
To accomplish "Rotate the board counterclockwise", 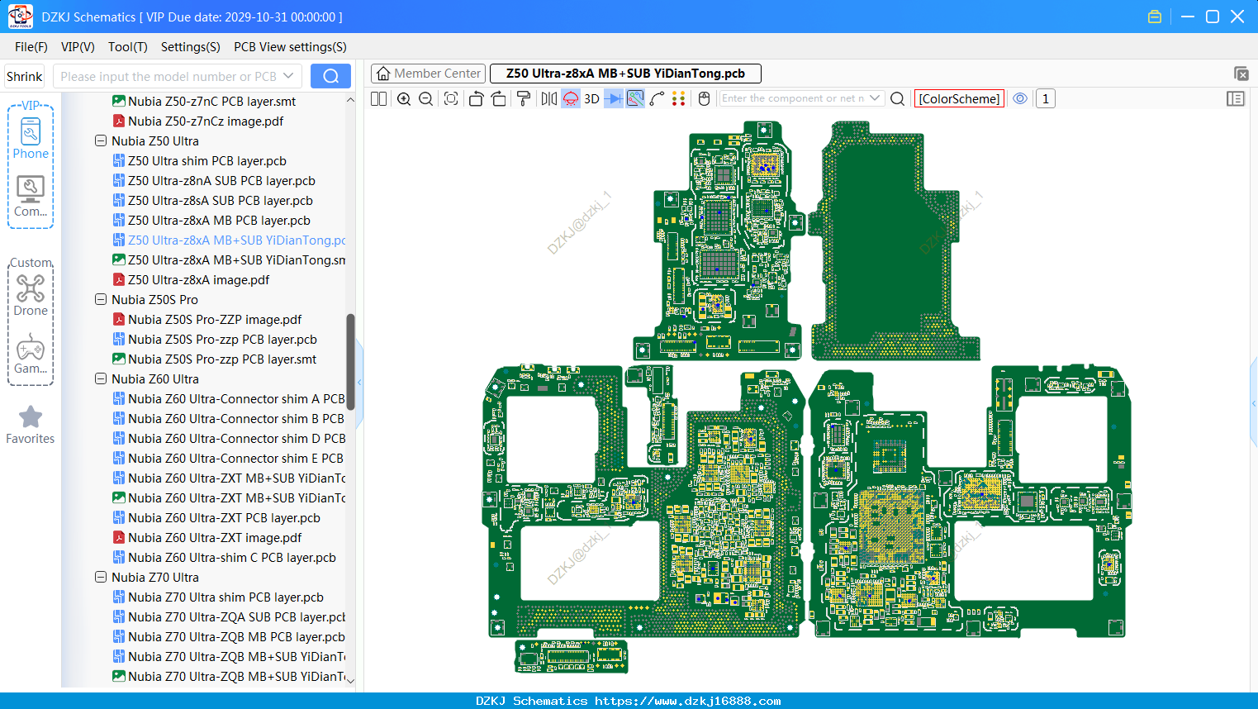I will [476, 99].
